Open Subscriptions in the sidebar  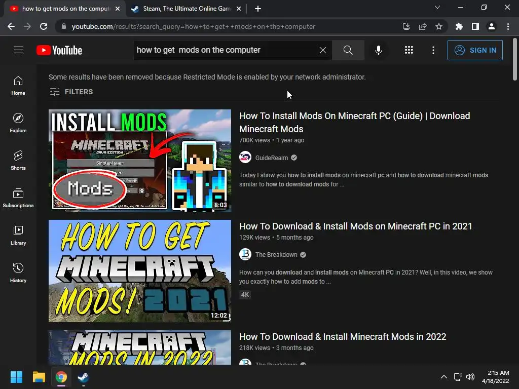[x=18, y=198]
